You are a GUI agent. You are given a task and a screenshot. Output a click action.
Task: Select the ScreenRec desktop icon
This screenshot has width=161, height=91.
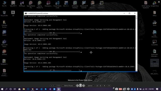[154, 43]
